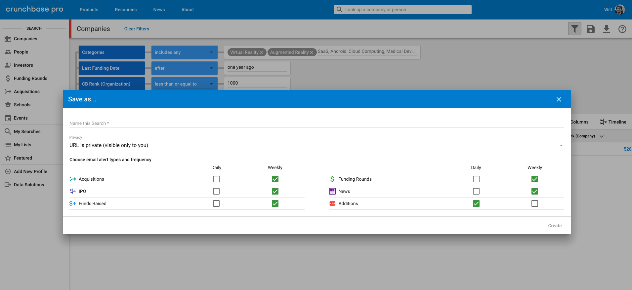Remove the Virtual Reality category chip

click(x=261, y=53)
